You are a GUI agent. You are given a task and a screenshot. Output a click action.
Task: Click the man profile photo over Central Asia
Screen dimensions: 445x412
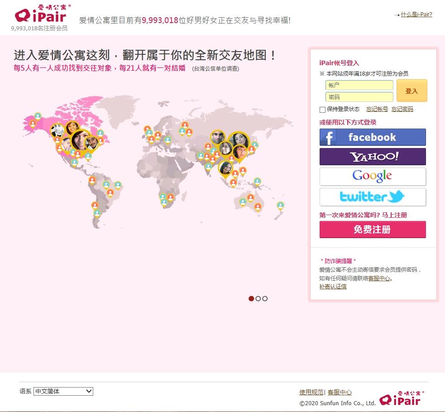[218, 138]
